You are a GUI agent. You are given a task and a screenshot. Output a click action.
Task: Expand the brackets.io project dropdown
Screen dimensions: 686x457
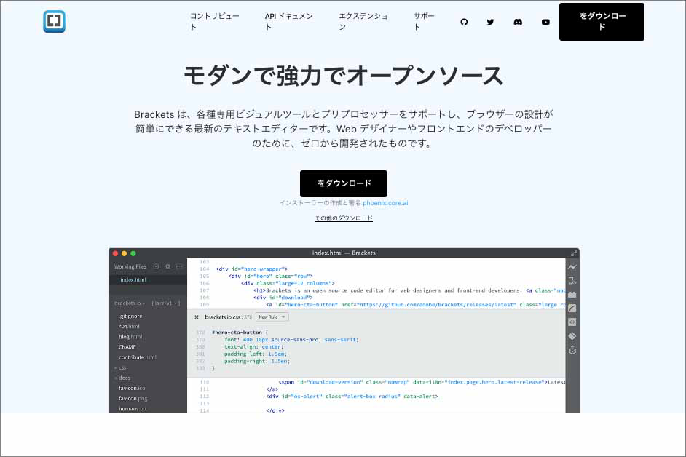coord(133,303)
